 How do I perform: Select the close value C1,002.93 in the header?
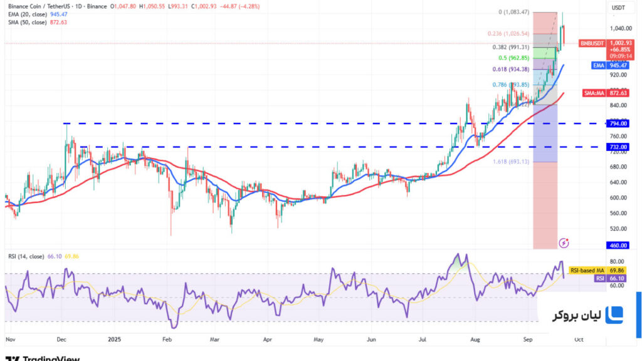(x=204, y=6)
